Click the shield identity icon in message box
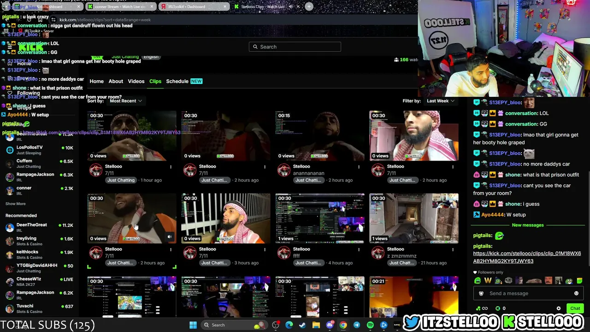 pos(481,293)
